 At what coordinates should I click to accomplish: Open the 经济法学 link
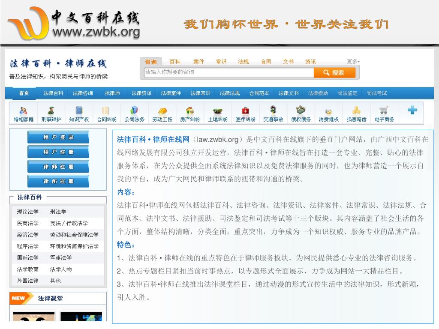click(28, 235)
